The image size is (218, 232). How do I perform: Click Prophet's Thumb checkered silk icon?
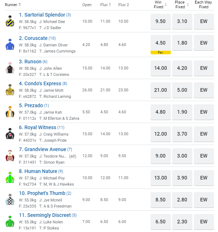pyautogui.click(x=10, y=200)
